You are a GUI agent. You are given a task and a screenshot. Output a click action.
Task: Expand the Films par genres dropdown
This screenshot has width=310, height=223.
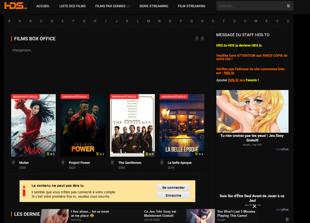[112, 6]
